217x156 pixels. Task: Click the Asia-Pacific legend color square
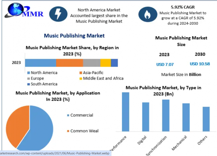pos(81,73)
